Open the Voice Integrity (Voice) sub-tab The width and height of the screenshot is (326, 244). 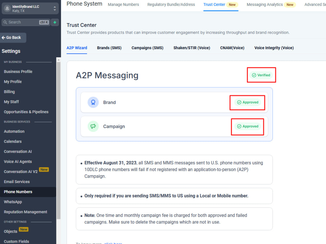click(274, 48)
